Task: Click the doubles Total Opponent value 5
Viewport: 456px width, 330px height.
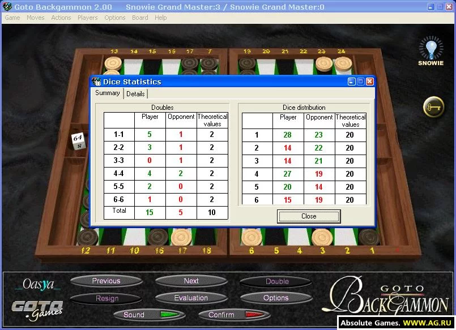Action: [x=181, y=212]
